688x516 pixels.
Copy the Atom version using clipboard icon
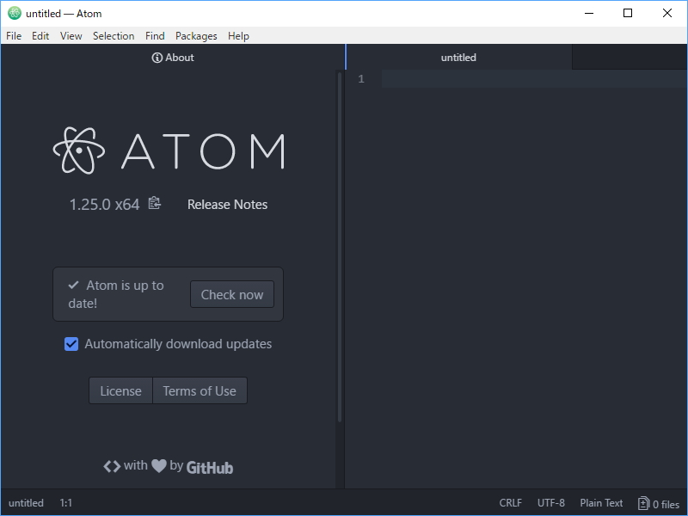153,204
